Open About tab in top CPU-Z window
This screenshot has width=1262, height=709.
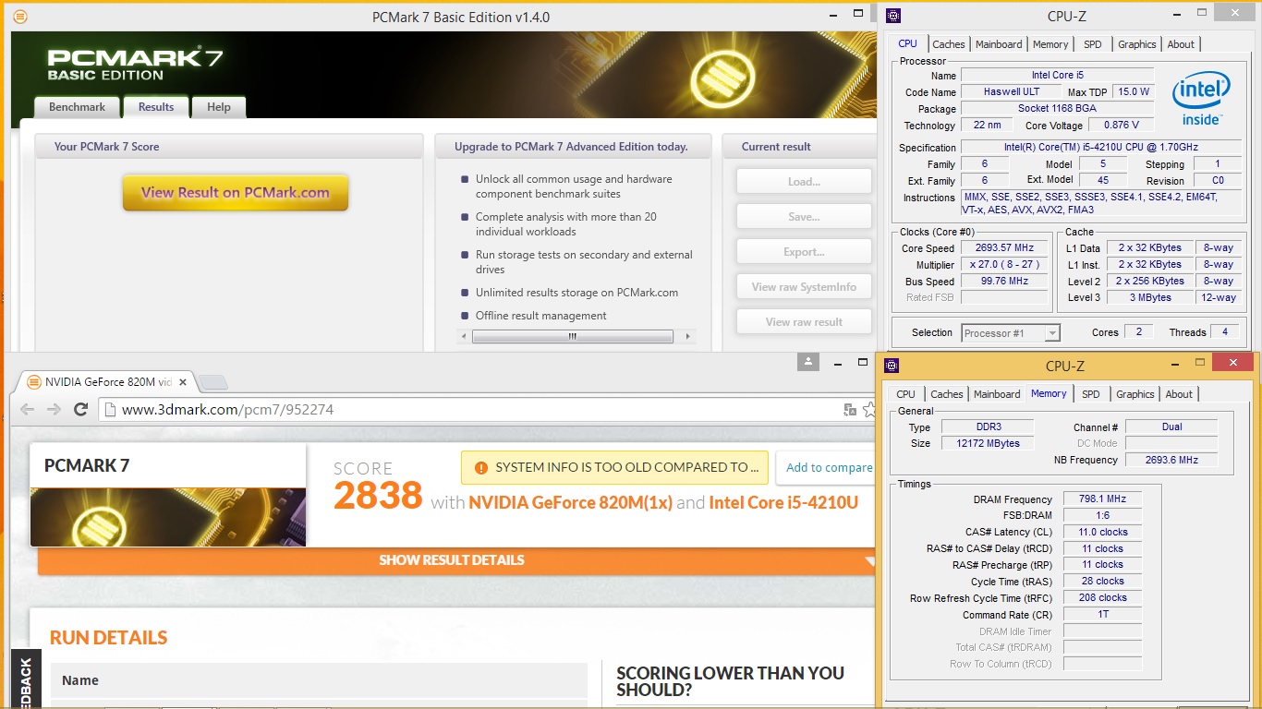tap(1181, 44)
